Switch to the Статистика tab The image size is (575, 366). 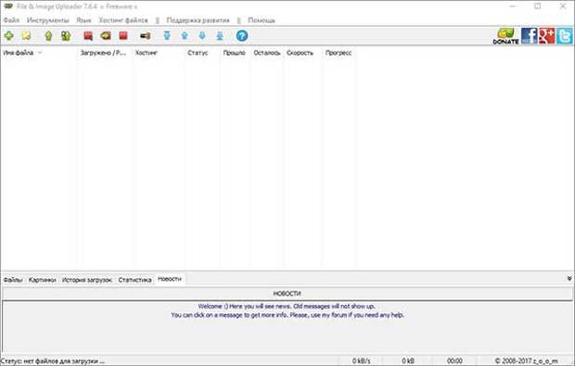(134, 280)
